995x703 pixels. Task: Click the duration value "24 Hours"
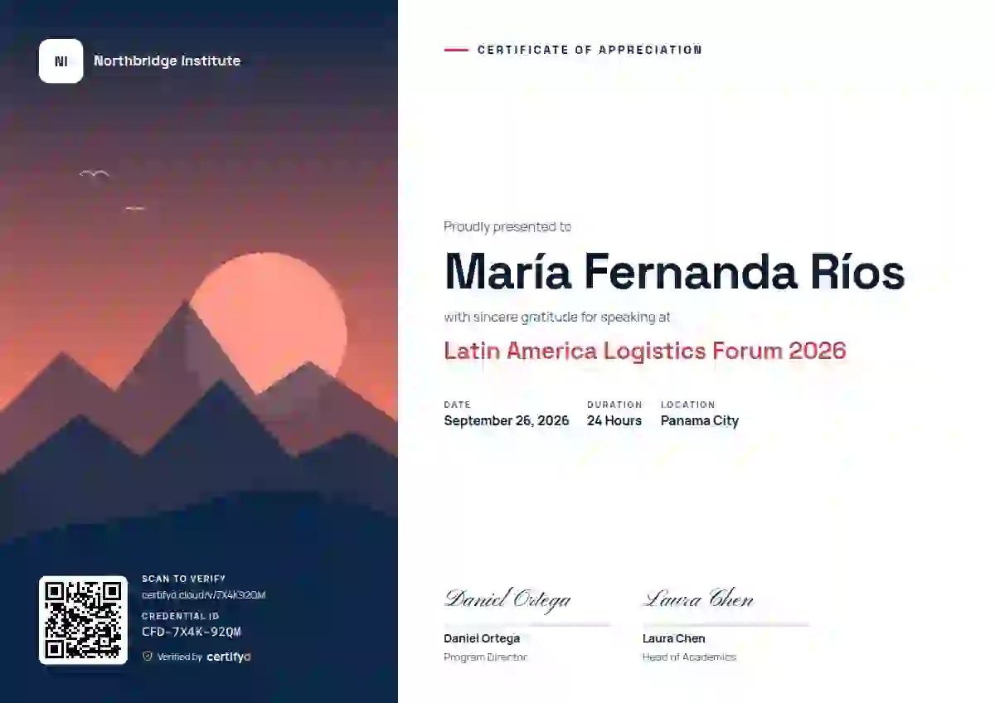(x=614, y=420)
